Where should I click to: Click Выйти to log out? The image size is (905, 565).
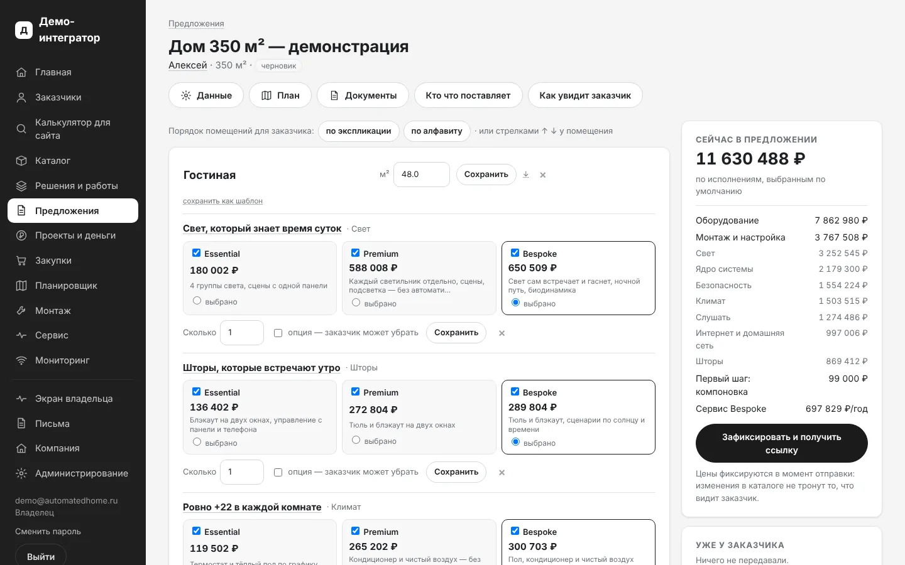coord(41,556)
